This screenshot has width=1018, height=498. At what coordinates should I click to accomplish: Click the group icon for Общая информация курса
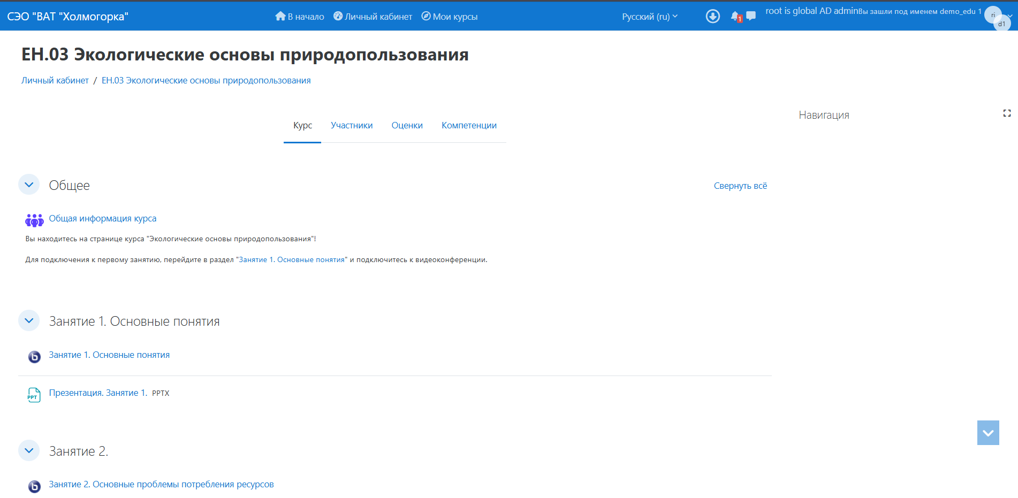coord(34,220)
